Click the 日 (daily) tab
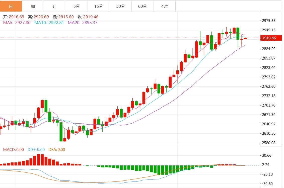This screenshot has width=284, height=188. (11, 6)
